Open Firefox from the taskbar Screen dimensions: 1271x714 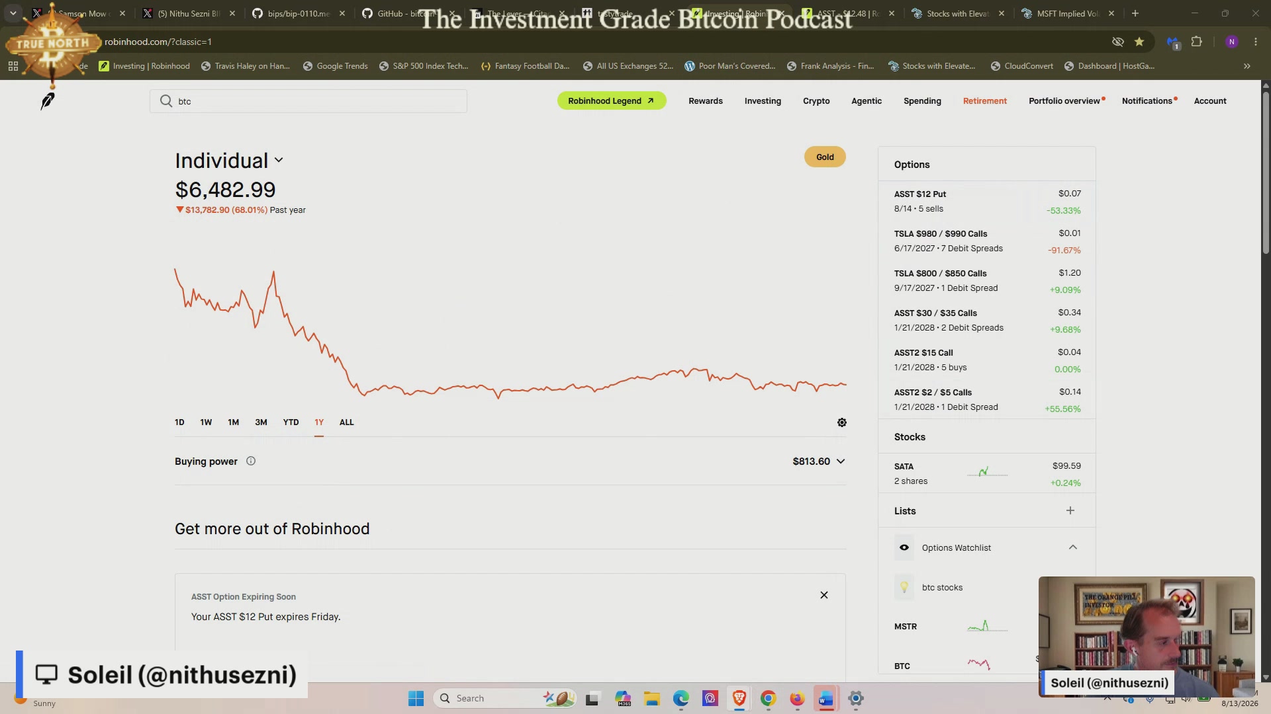click(797, 698)
